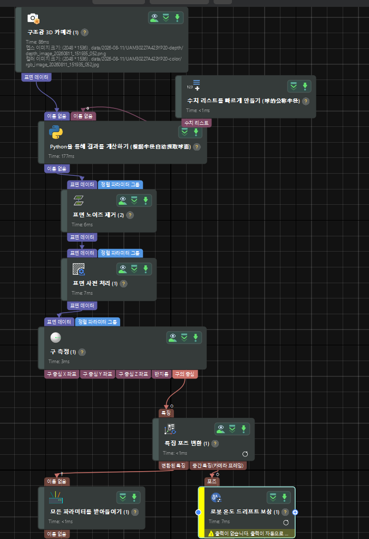Open help for 모든 파라미터를 받아들이기 step
This screenshot has width=369, height=539.
135,512
